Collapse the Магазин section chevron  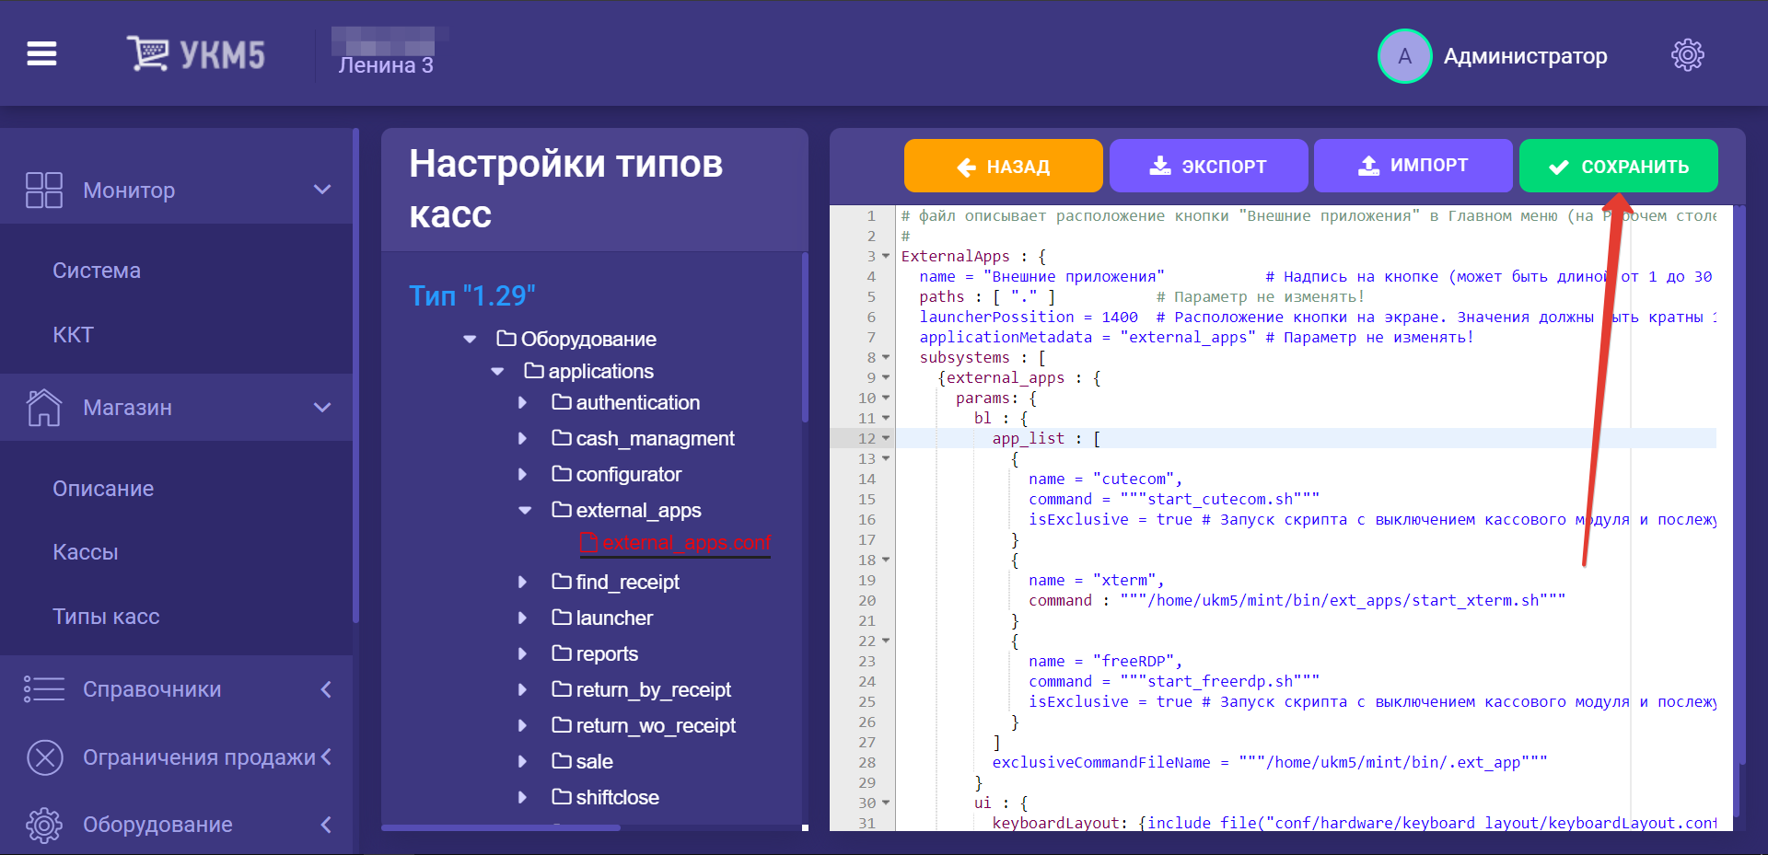(322, 407)
